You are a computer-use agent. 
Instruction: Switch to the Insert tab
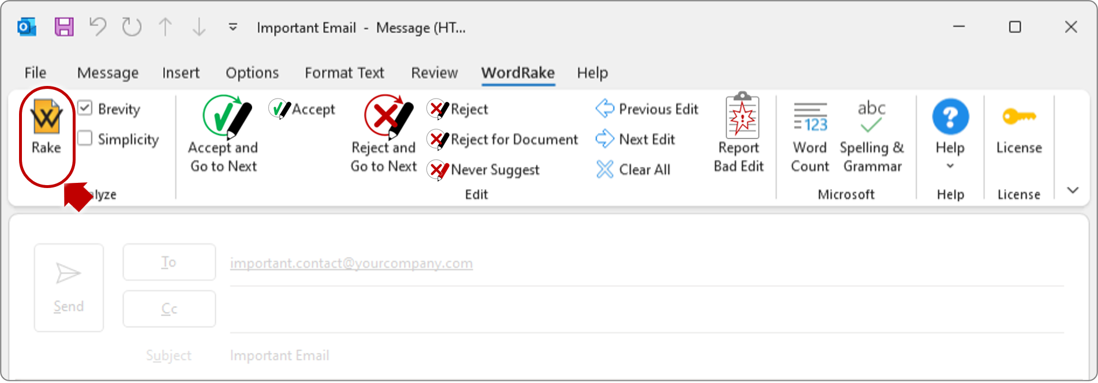[x=181, y=73]
